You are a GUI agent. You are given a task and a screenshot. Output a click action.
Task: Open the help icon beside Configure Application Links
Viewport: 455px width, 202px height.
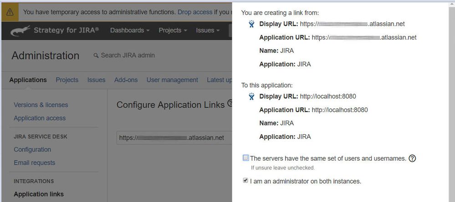(230, 103)
